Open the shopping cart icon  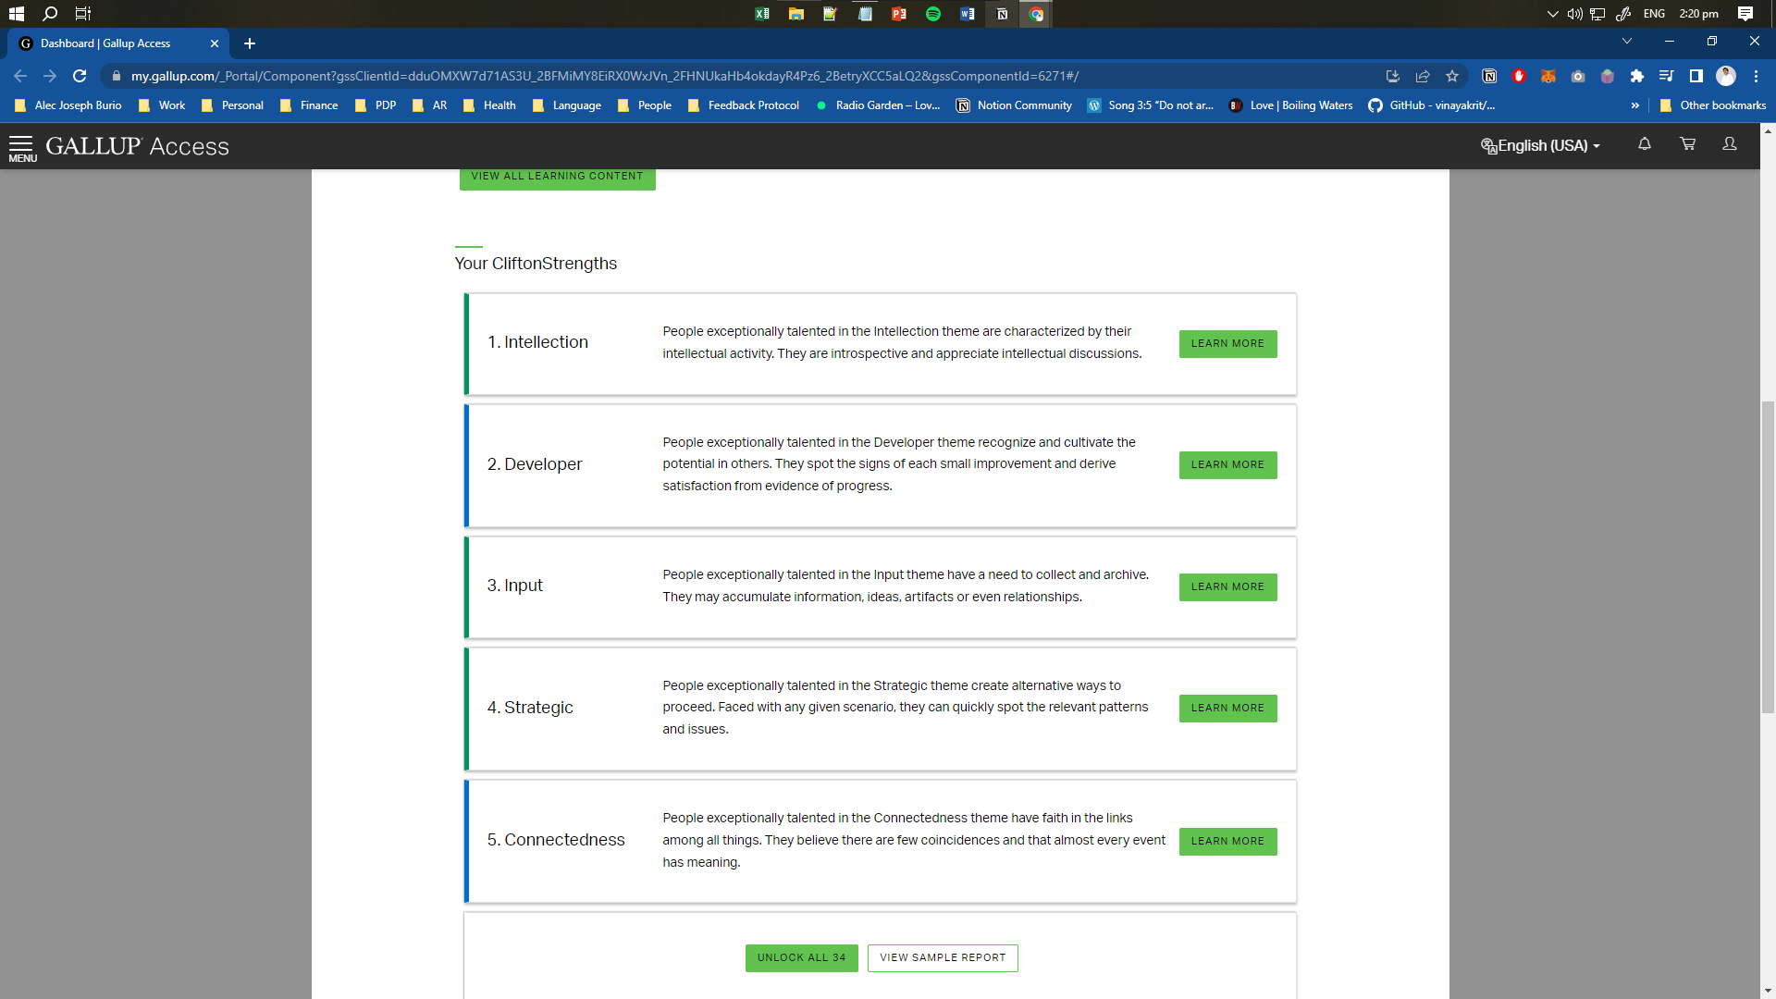click(x=1688, y=144)
